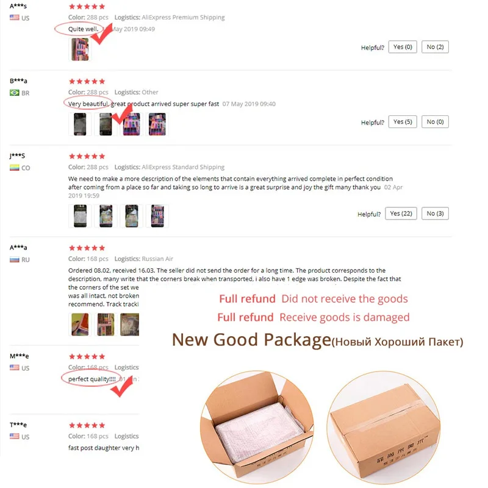
Task: Click Yes (0) on A***s review
Action: pyautogui.click(x=403, y=47)
